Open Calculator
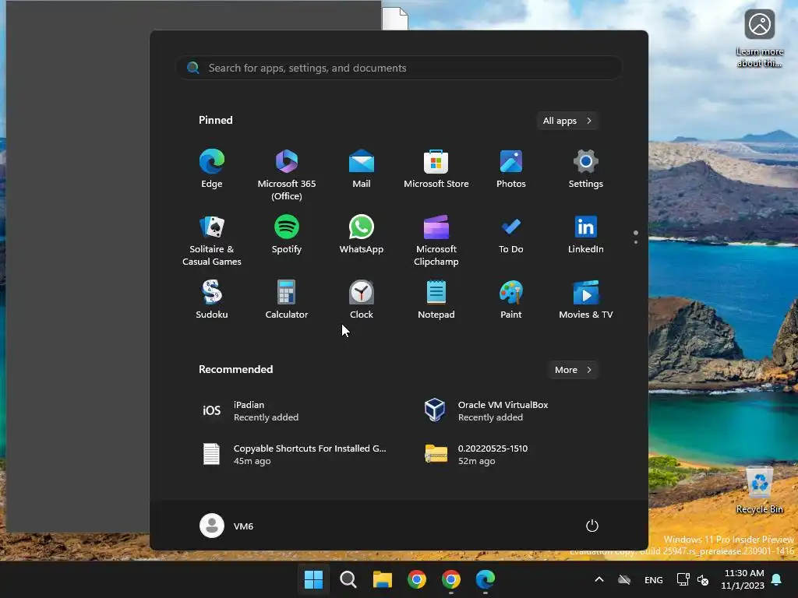This screenshot has height=598, width=798. [x=287, y=300]
